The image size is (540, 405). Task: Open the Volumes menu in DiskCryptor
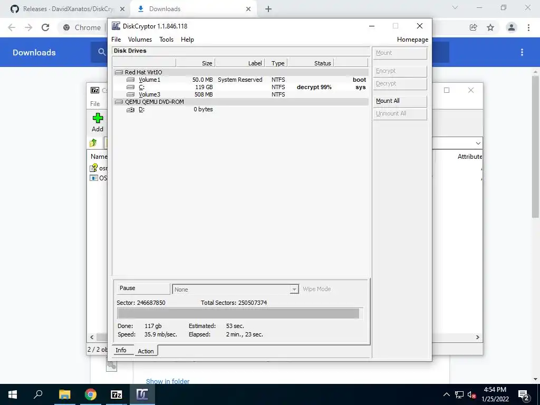pyautogui.click(x=140, y=39)
